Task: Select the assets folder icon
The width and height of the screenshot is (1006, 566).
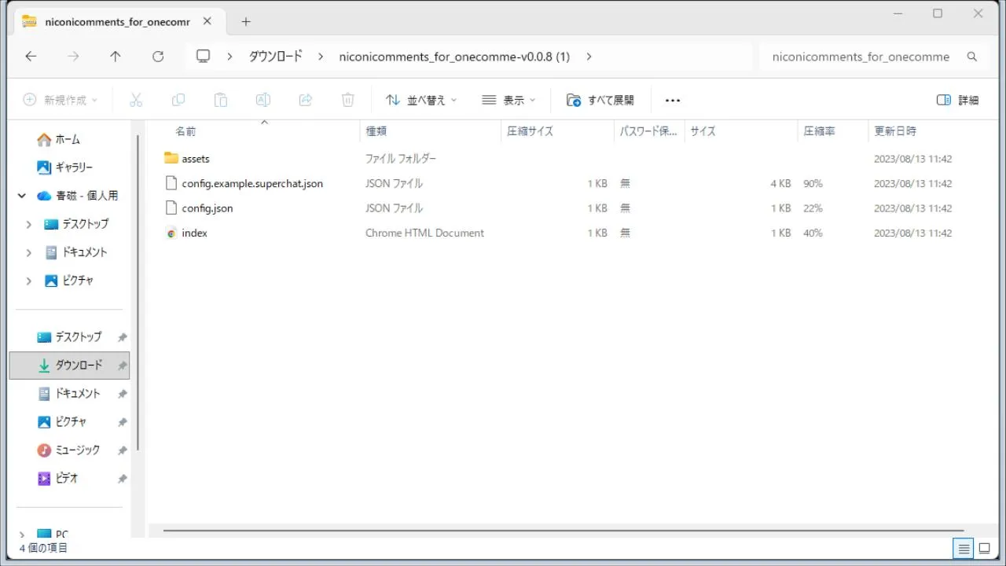Action: coord(171,158)
